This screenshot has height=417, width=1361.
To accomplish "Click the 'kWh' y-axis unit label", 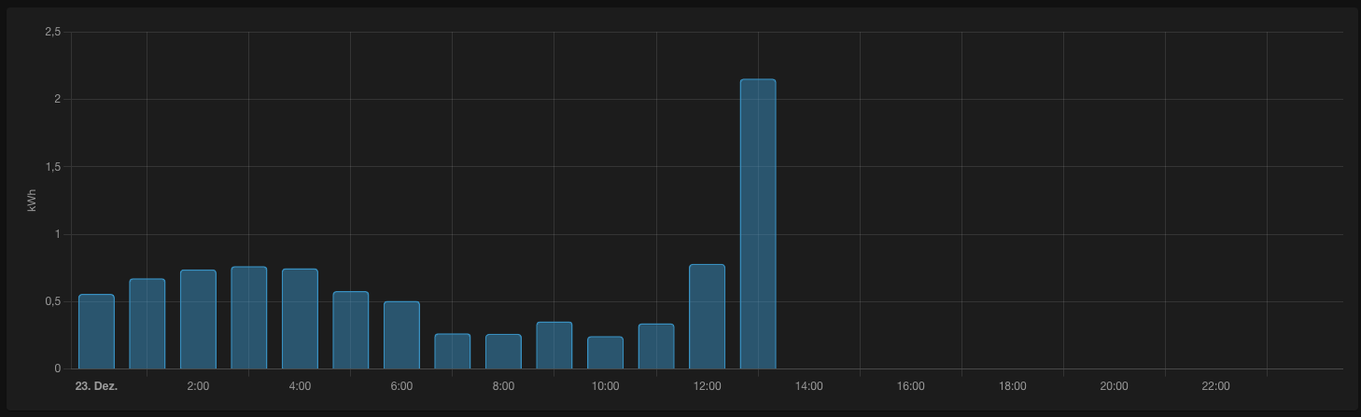I will (32, 201).
